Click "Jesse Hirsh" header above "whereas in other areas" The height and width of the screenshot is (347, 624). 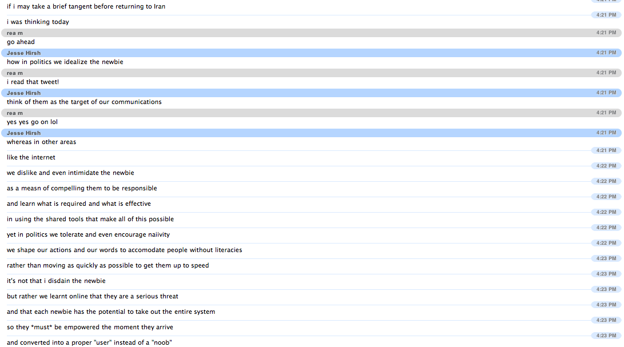coord(24,133)
